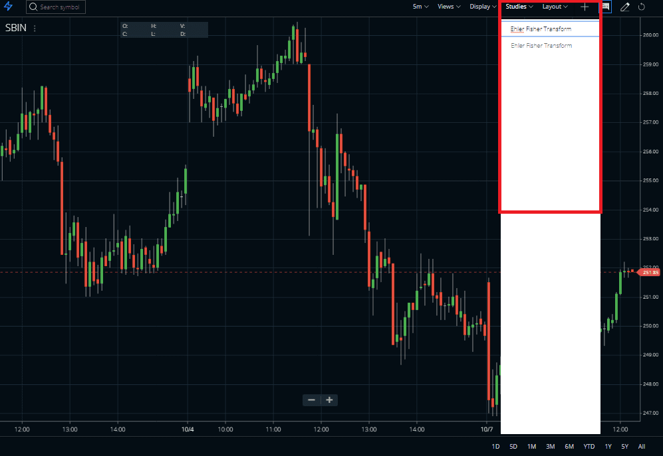Click the lightning bolt logo icon
The image size is (663, 456).
tap(8, 7)
